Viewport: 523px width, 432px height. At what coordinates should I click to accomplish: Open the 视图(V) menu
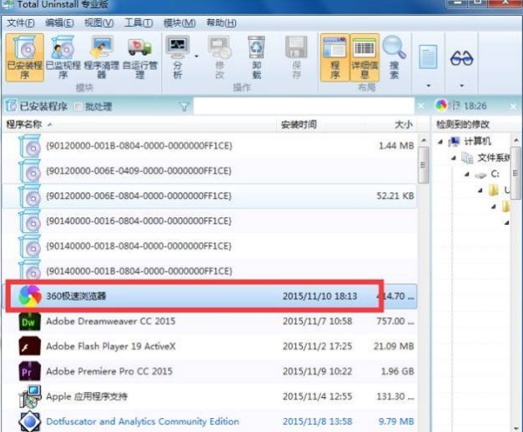point(98,23)
